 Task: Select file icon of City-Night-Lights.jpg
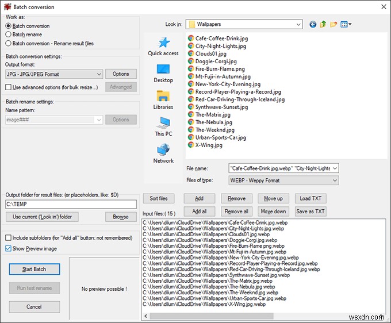pyautogui.click(x=191, y=46)
